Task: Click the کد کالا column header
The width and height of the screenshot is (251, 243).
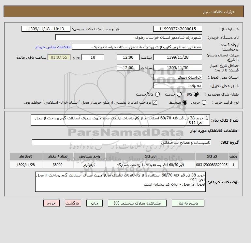Action: coord(212,156)
